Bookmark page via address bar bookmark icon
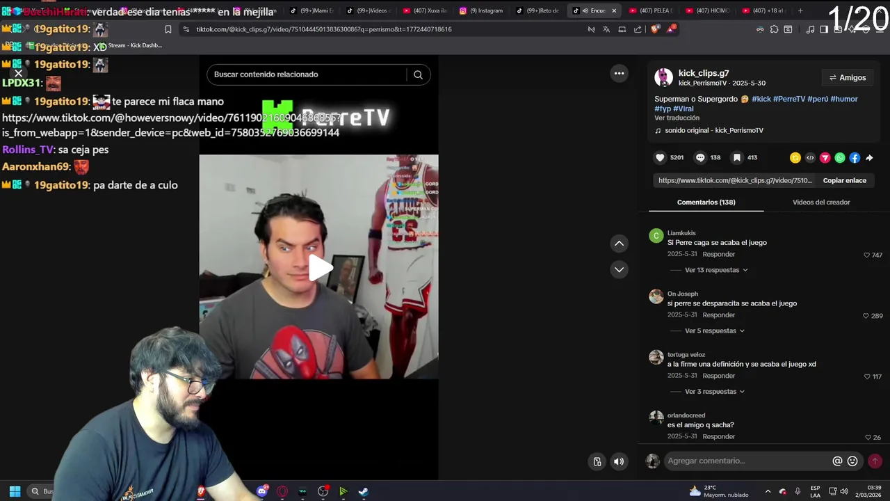The width and height of the screenshot is (890, 501). coord(168,29)
